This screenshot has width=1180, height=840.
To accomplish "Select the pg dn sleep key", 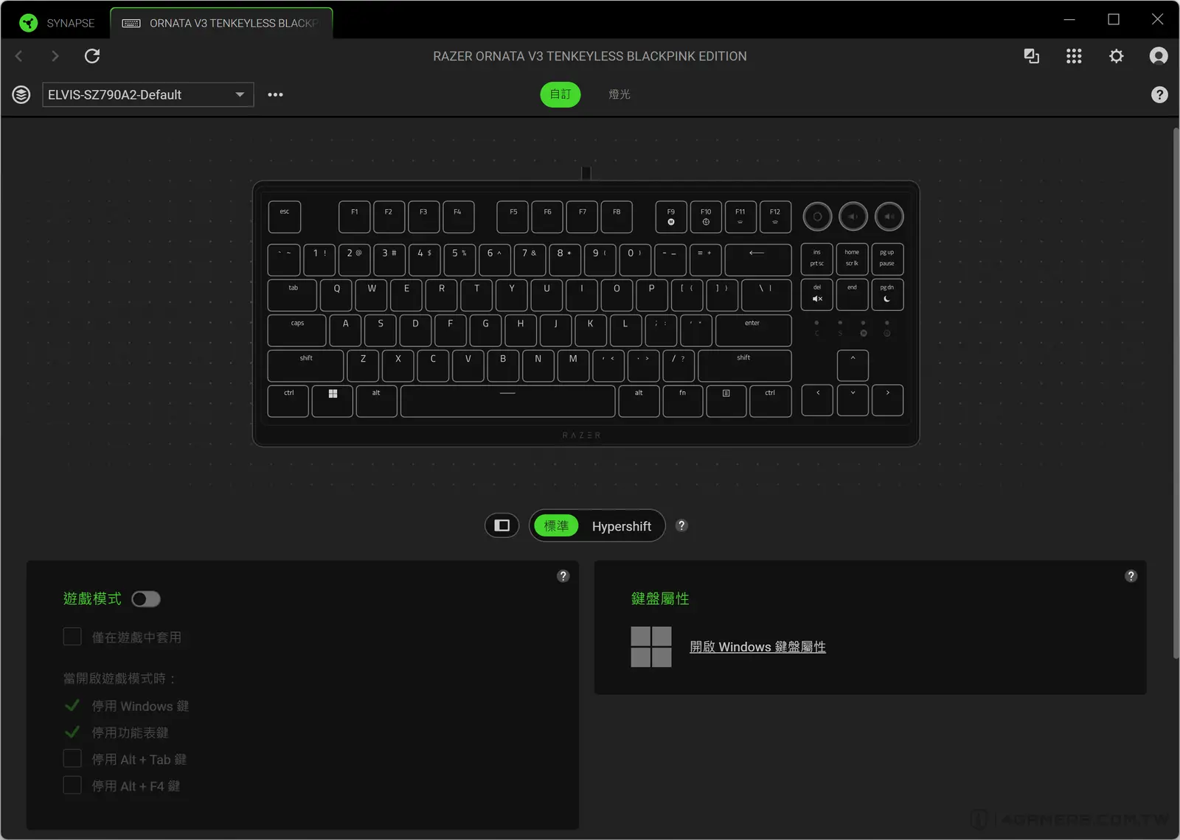I will click(x=887, y=294).
